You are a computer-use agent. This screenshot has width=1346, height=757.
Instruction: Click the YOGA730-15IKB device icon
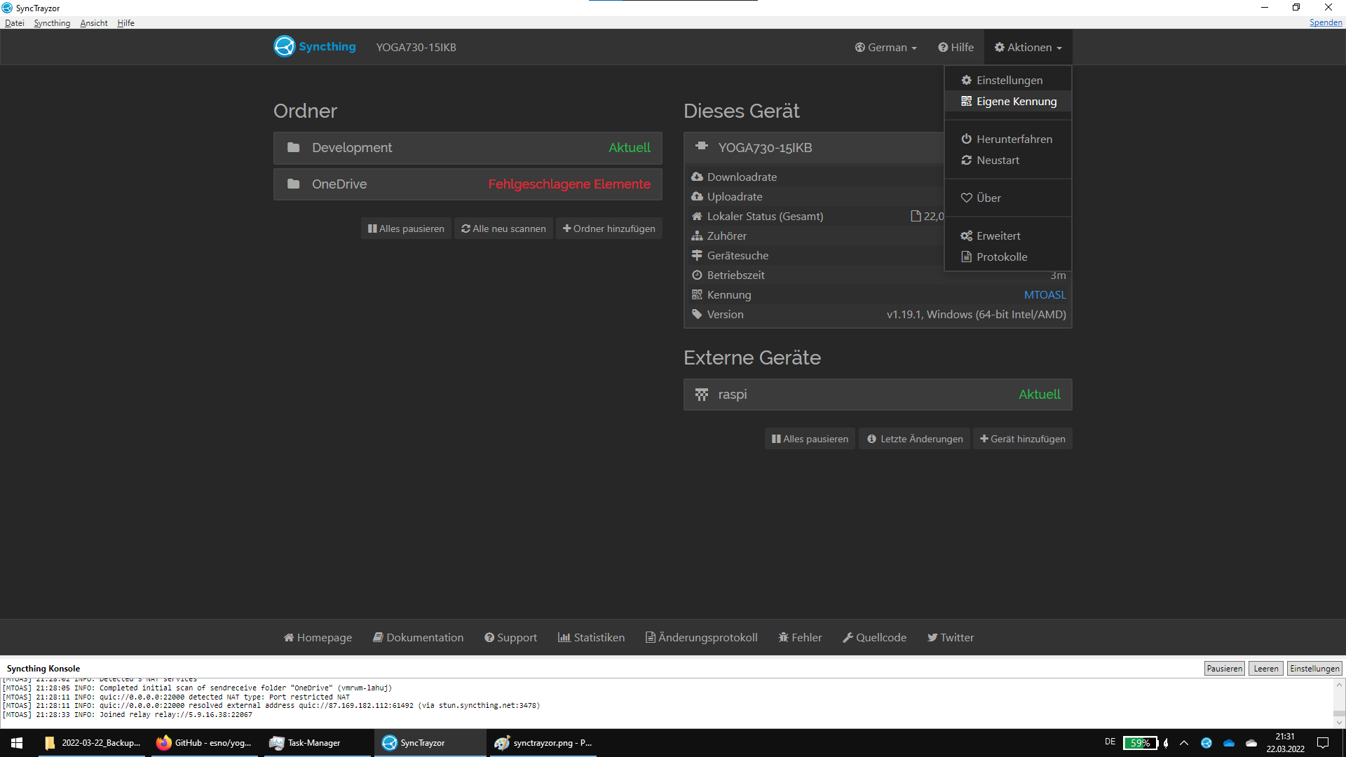pyautogui.click(x=701, y=146)
